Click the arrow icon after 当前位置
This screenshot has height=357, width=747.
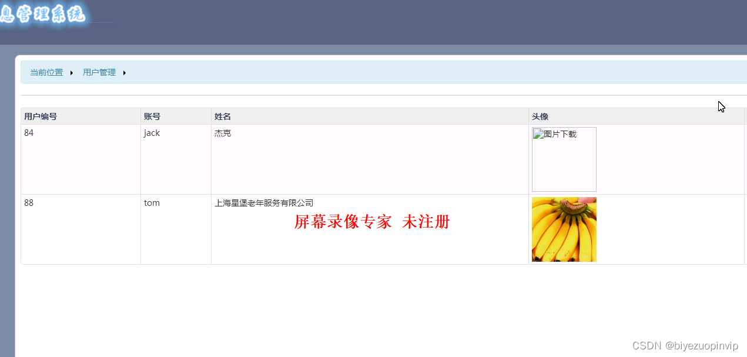[x=71, y=72]
